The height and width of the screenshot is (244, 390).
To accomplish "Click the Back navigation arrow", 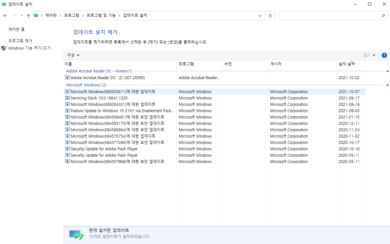I will pyautogui.click(x=5, y=16).
